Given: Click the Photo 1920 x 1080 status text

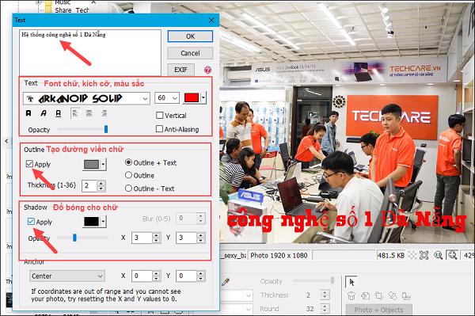Looking at the screenshot, I should point(279,255).
